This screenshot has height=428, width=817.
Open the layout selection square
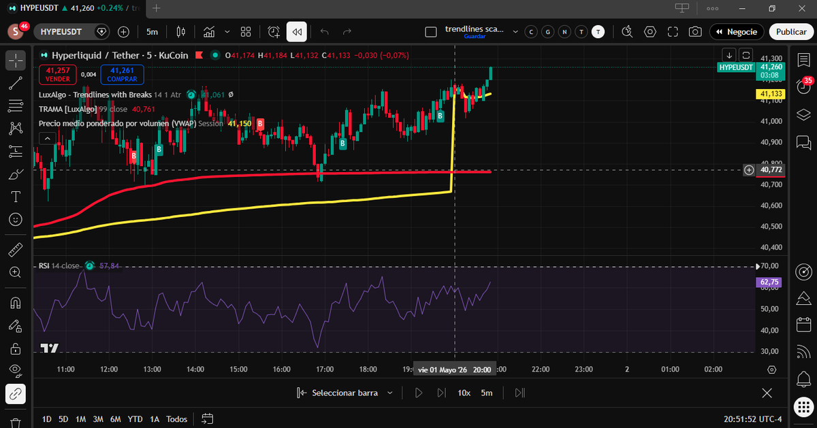pyautogui.click(x=430, y=31)
